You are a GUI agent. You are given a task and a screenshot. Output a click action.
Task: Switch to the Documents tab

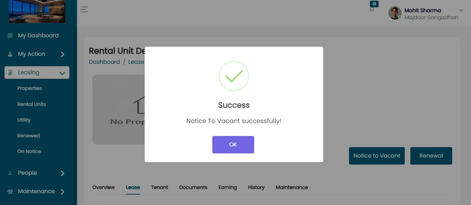tap(193, 187)
